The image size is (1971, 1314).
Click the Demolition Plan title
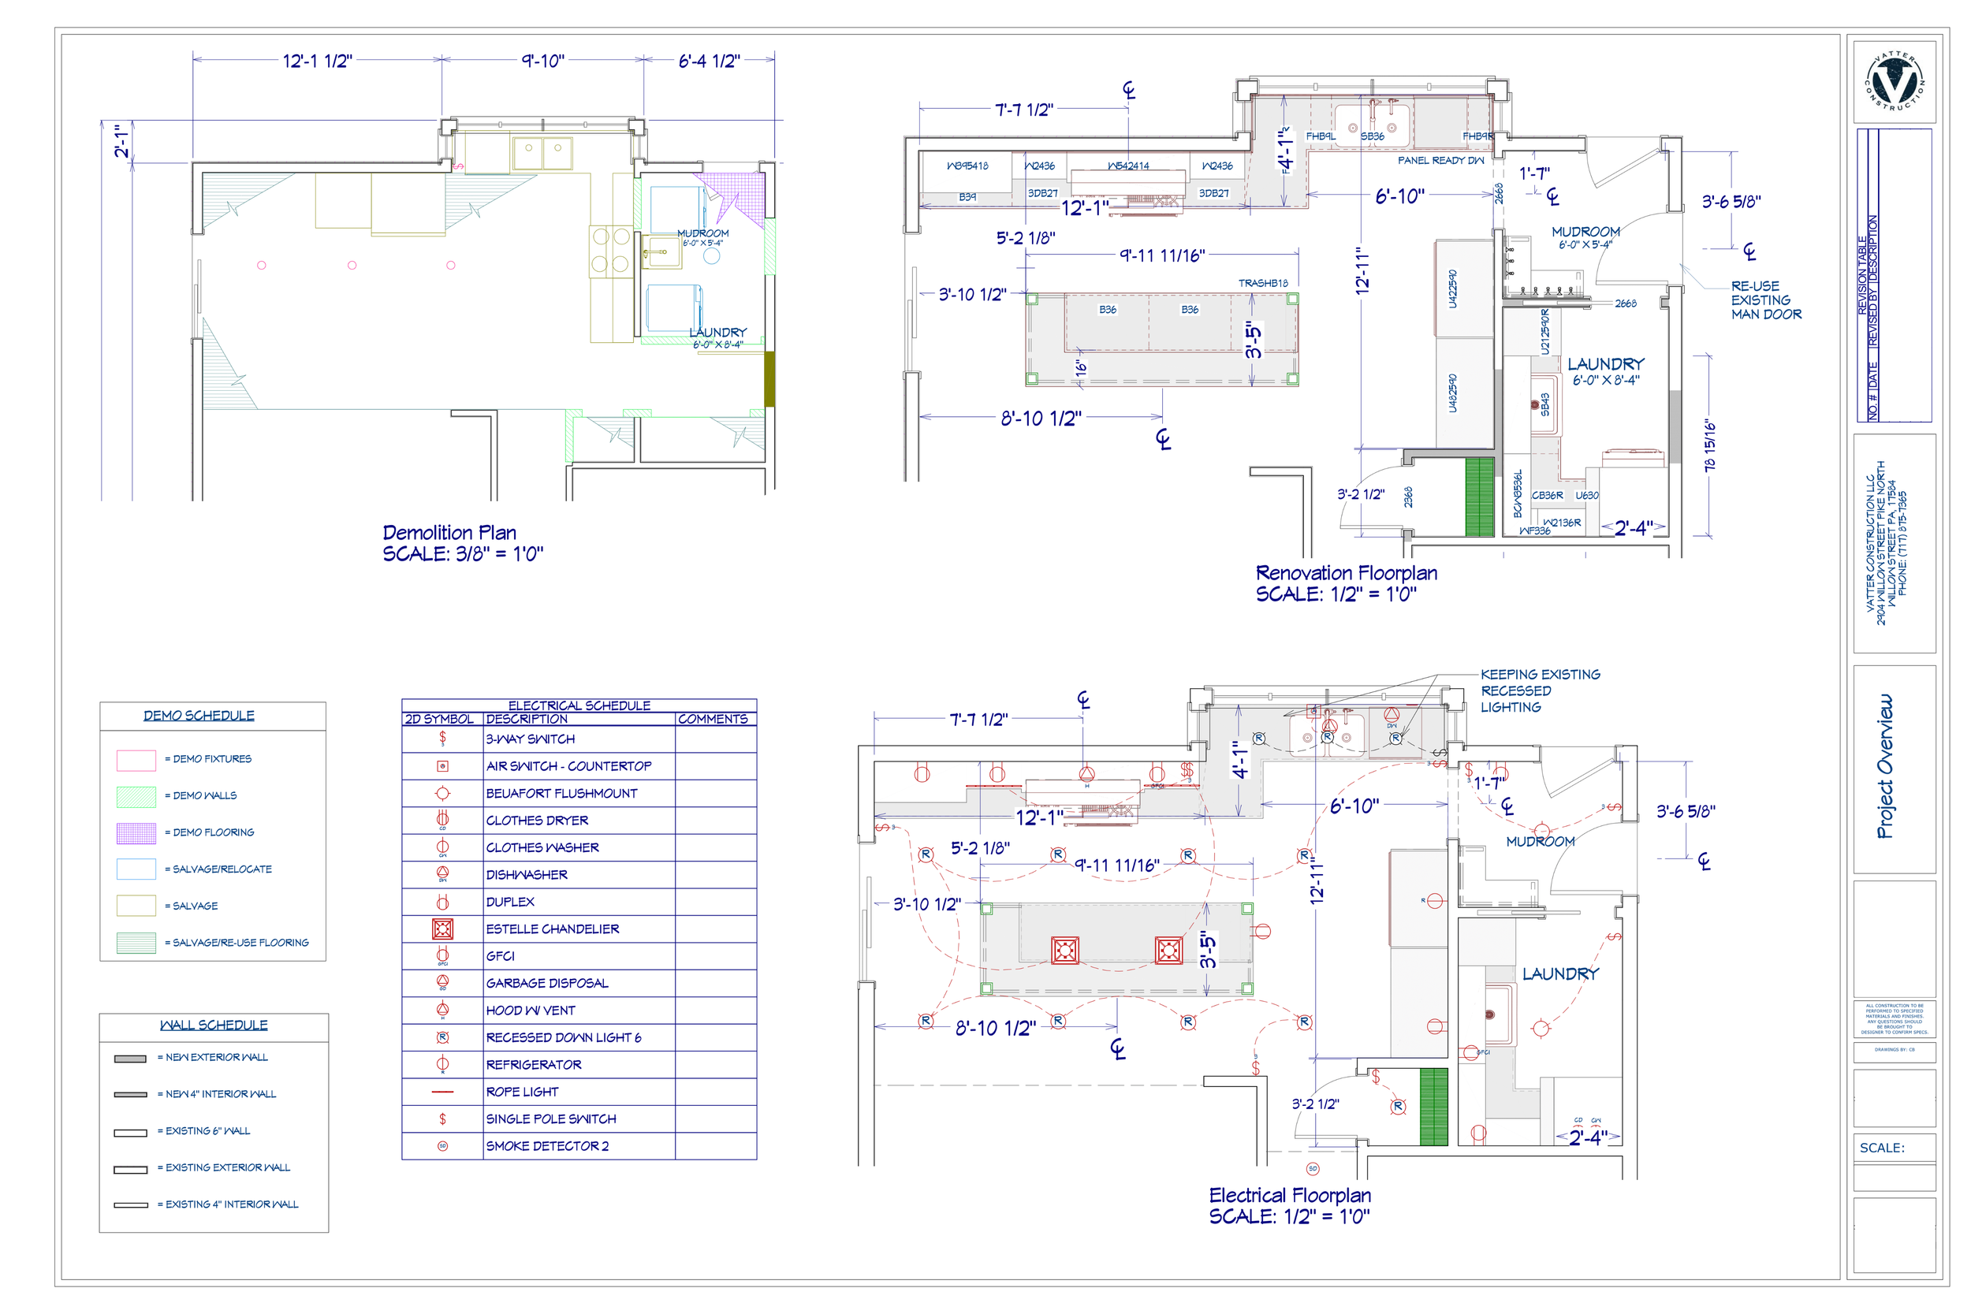[449, 533]
